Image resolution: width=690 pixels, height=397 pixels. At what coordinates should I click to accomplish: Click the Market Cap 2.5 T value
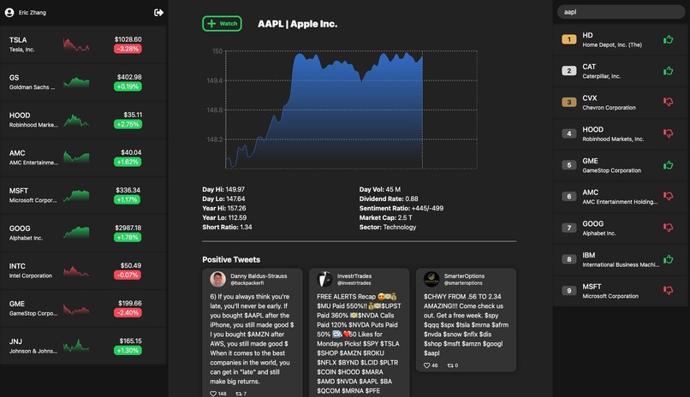pos(405,217)
